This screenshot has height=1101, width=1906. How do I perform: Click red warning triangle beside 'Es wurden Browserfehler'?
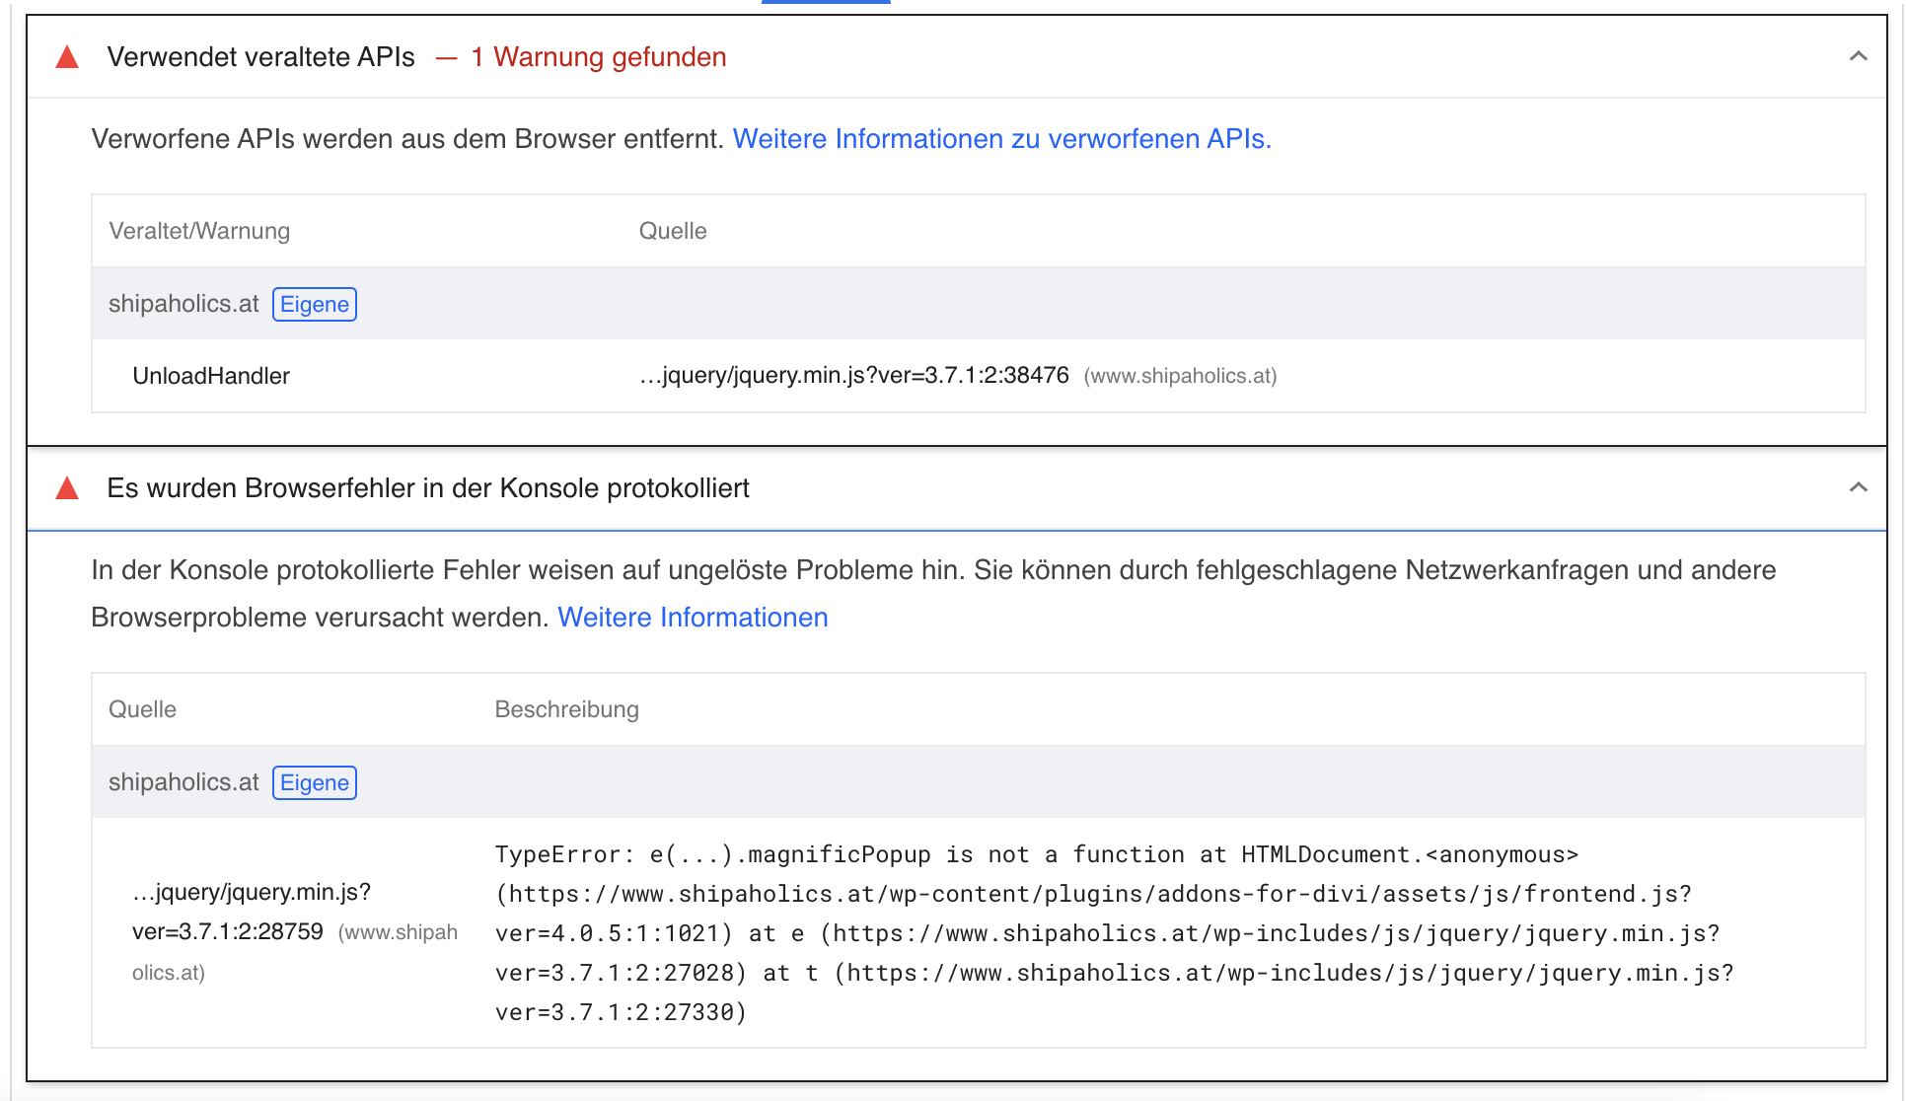point(67,488)
